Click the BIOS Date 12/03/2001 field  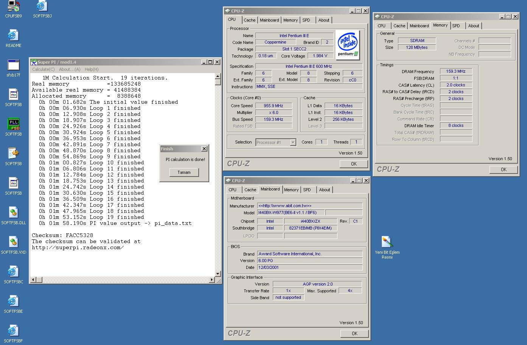click(310, 267)
